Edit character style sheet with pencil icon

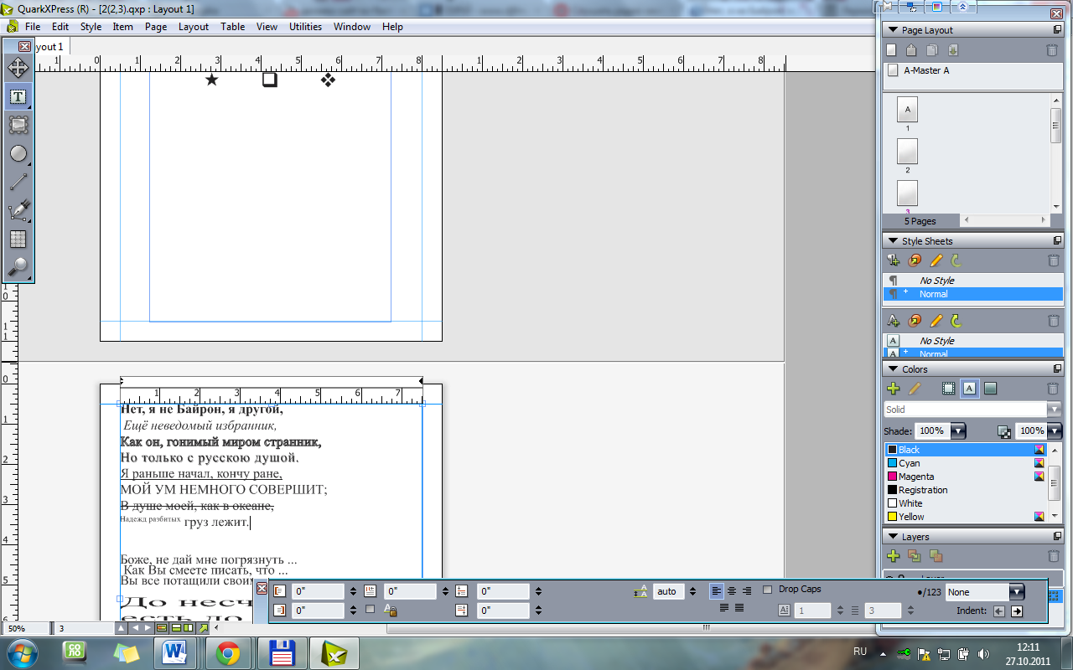[936, 321]
